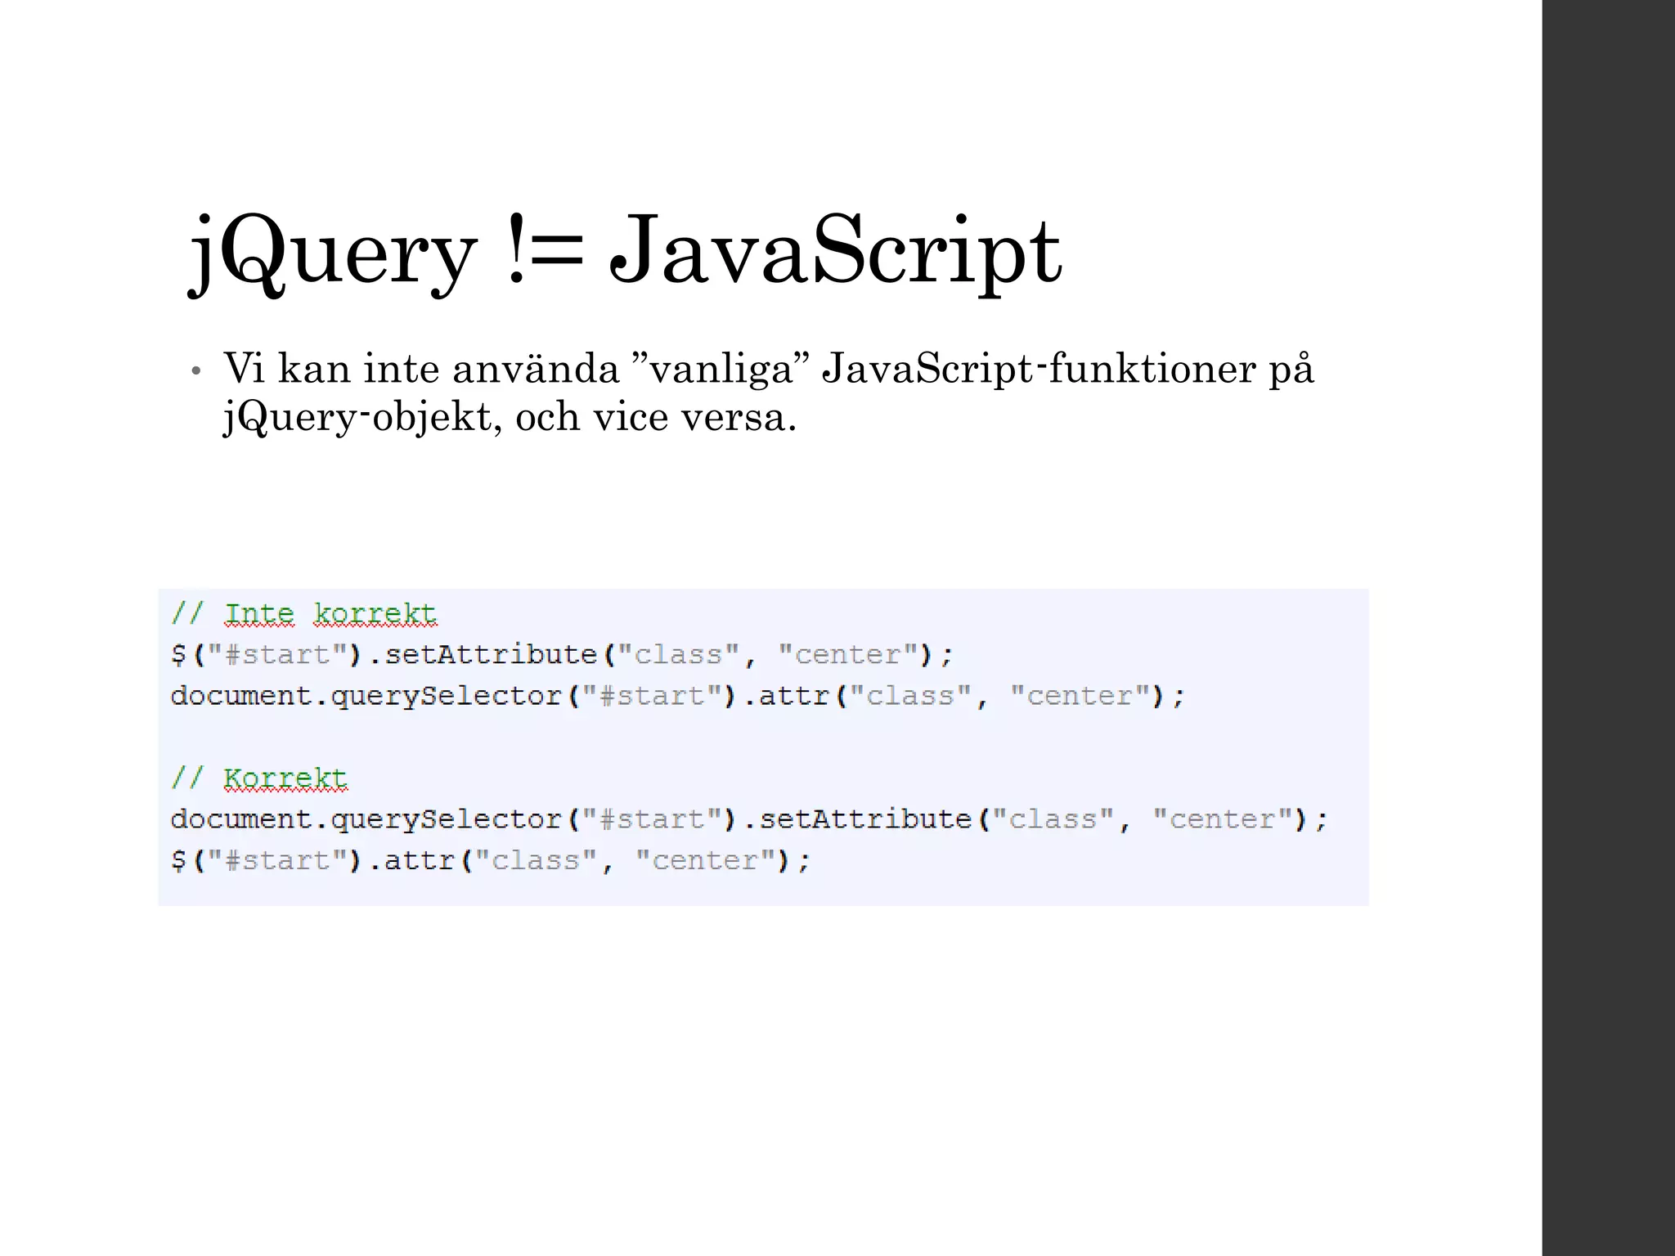
Task: Click the document.querySelector("#start").attr code line
Action: (678, 697)
